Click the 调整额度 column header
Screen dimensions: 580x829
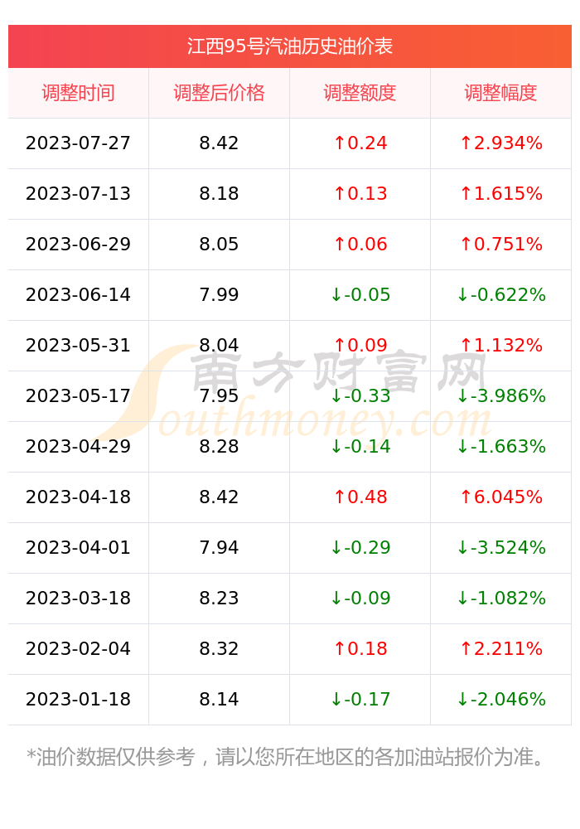(360, 93)
